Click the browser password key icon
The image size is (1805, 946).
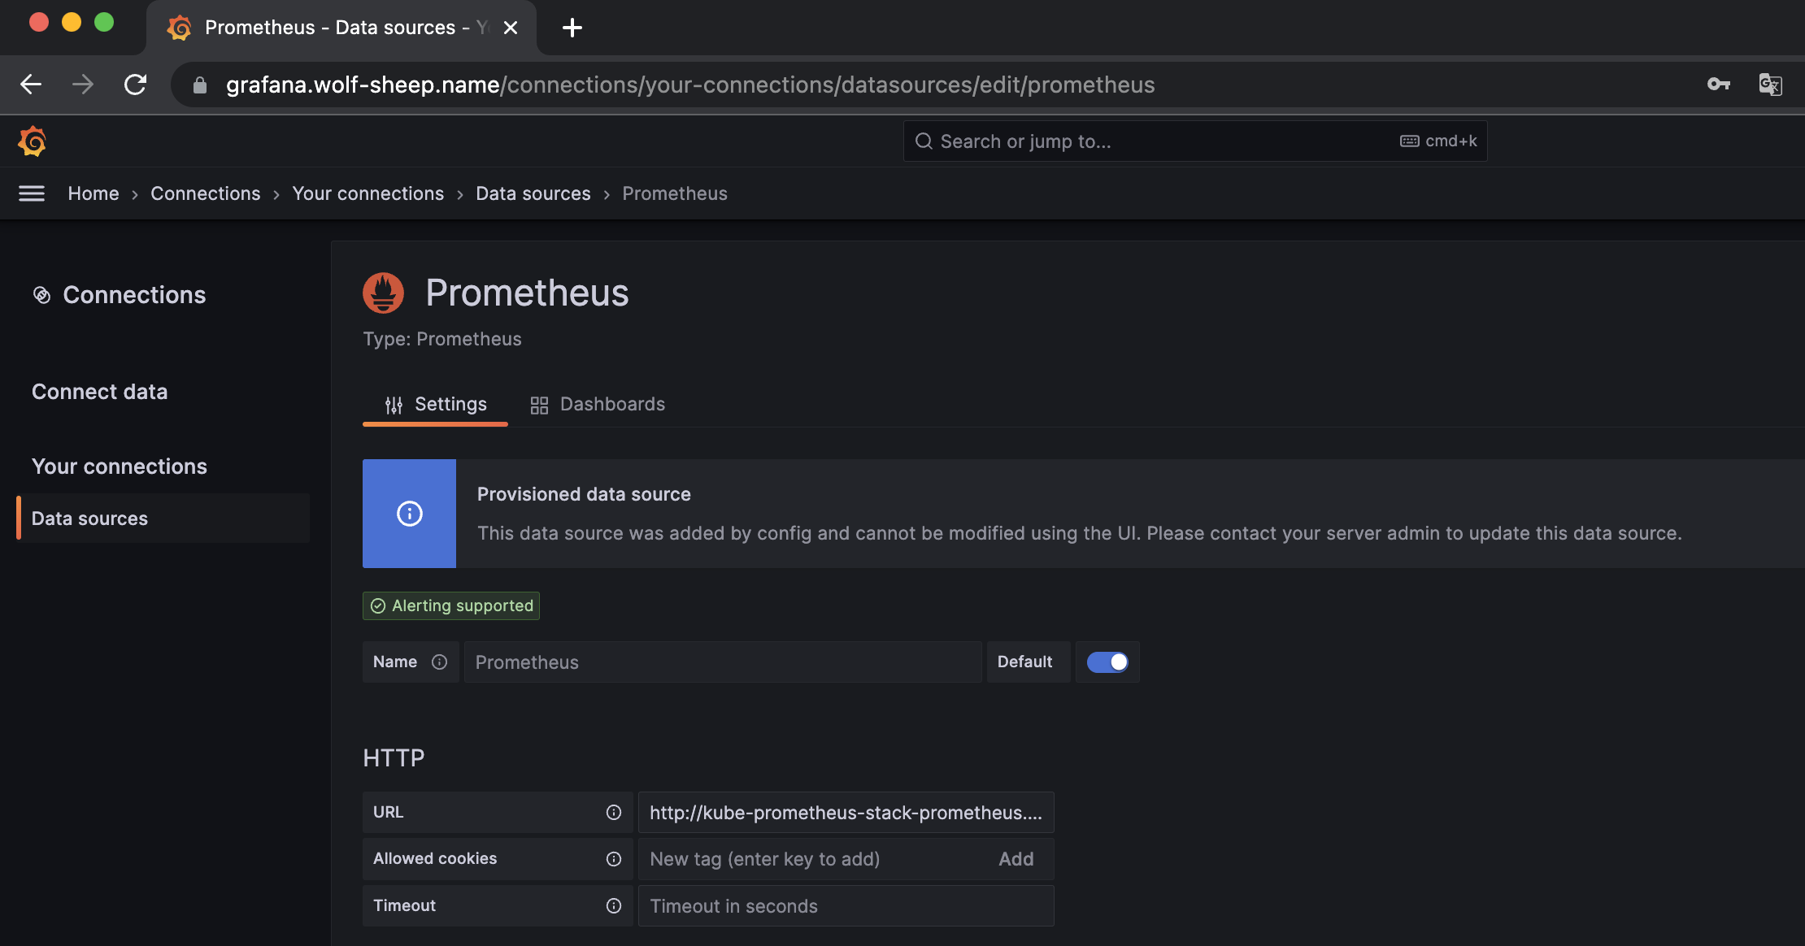[x=1718, y=85]
